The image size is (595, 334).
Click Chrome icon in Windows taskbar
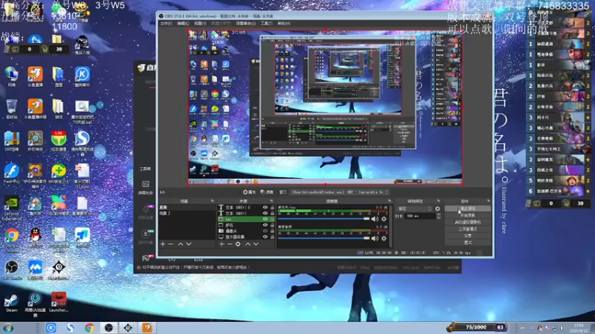89,327
